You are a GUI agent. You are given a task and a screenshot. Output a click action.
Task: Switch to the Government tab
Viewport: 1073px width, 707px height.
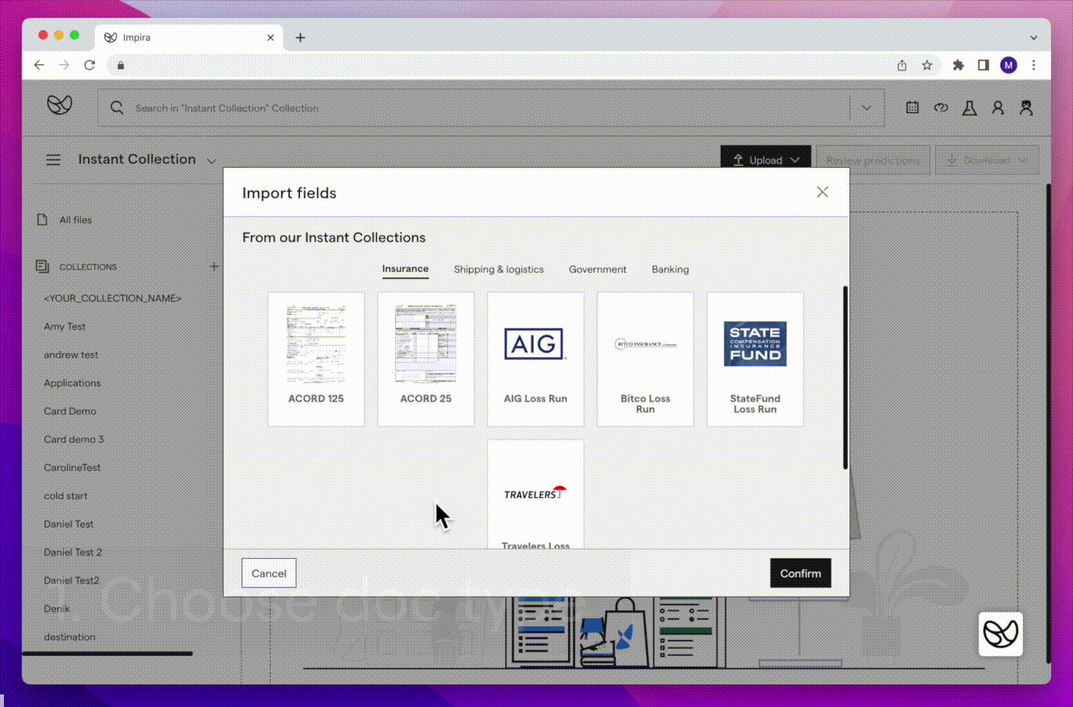pos(598,269)
